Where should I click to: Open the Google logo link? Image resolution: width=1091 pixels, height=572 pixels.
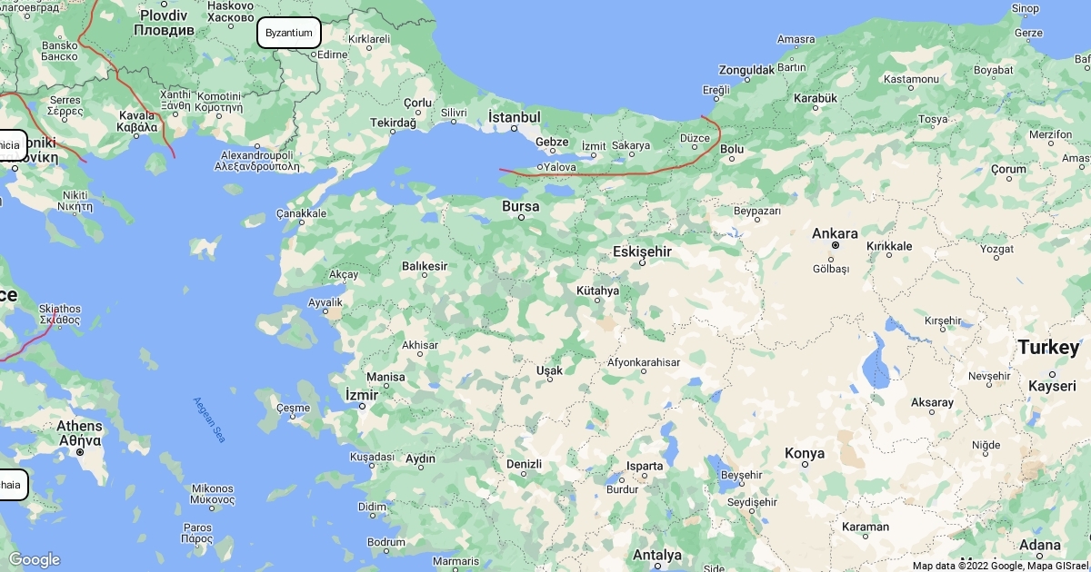pyautogui.click(x=34, y=559)
